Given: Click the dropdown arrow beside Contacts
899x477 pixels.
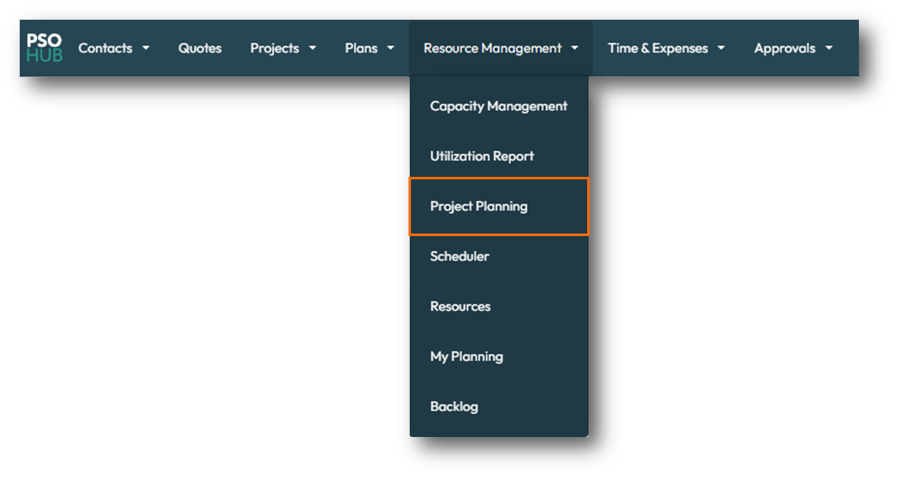Looking at the screenshot, I should pos(146,48).
